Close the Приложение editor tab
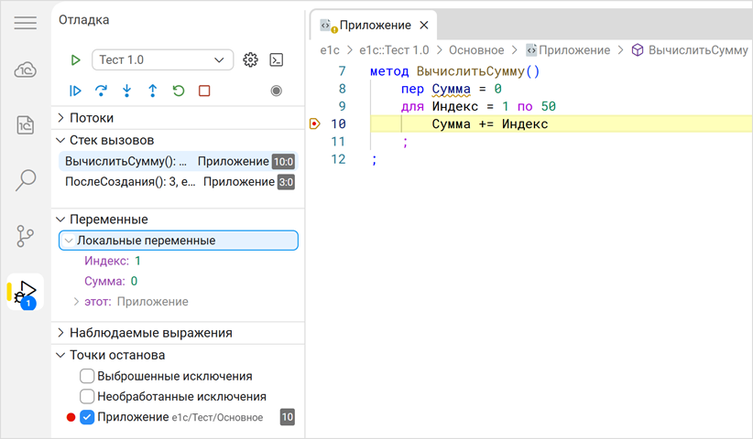Screen dimensions: 753x439 (x=424, y=25)
